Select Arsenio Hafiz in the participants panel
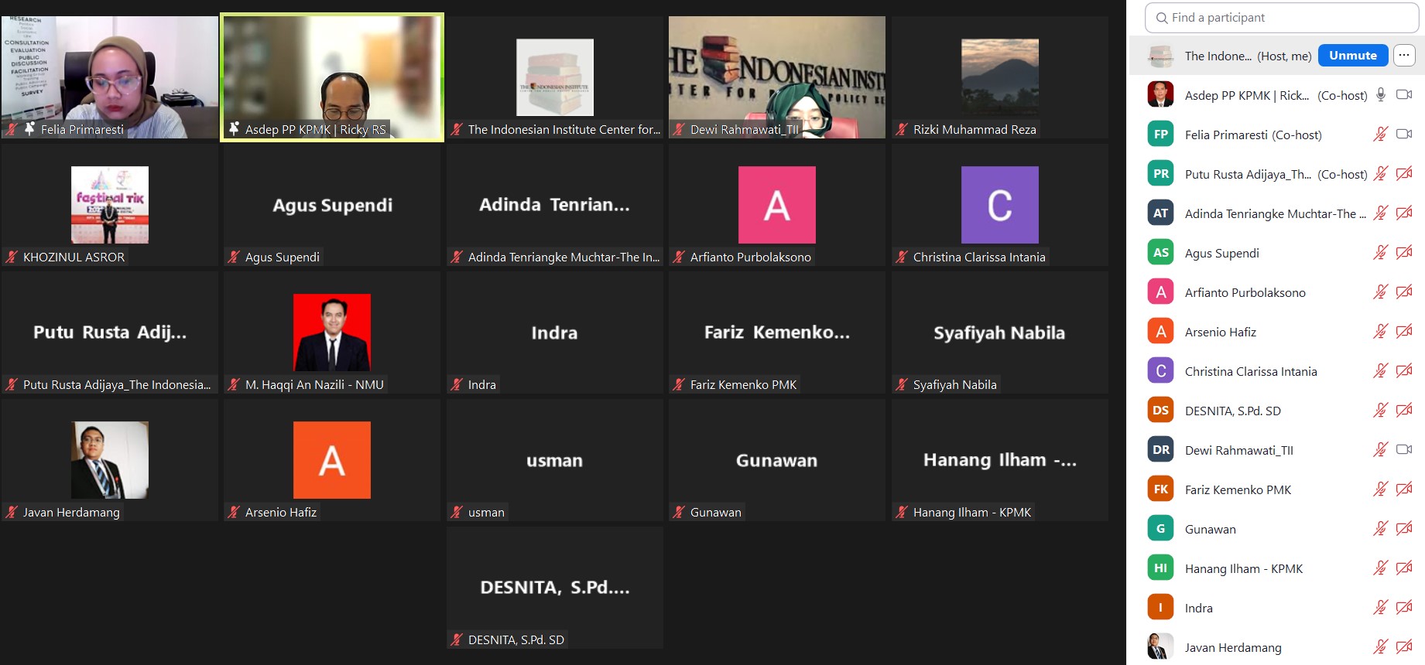The image size is (1425, 665). point(1220,332)
